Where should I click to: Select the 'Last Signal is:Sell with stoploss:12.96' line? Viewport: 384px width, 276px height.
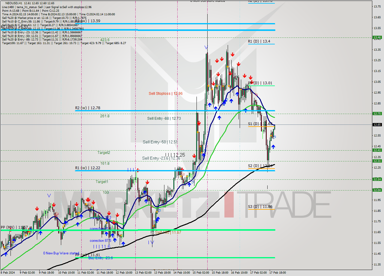(x=68, y=7)
